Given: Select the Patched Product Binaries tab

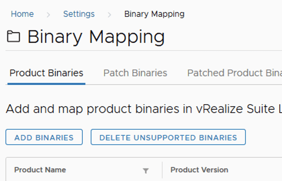Looking at the screenshot, I should click(x=234, y=73).
